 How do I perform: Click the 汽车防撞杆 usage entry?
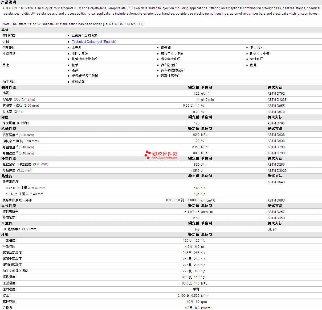[x=169, y=65]
